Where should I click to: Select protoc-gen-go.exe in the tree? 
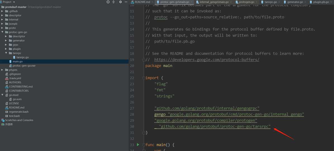(x=24, y=66)
